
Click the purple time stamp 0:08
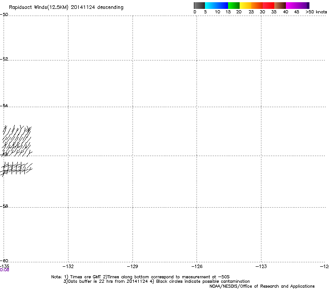(4, 270)
